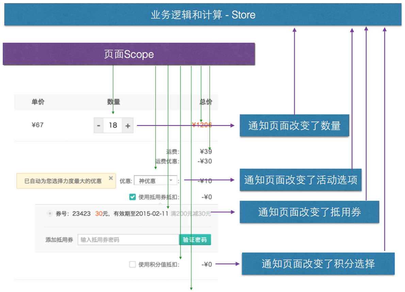The width and height of the screenshot is (405, 292).
Task: Click the 通知页面改变了活动选项 box
Action: coord(301,181)
